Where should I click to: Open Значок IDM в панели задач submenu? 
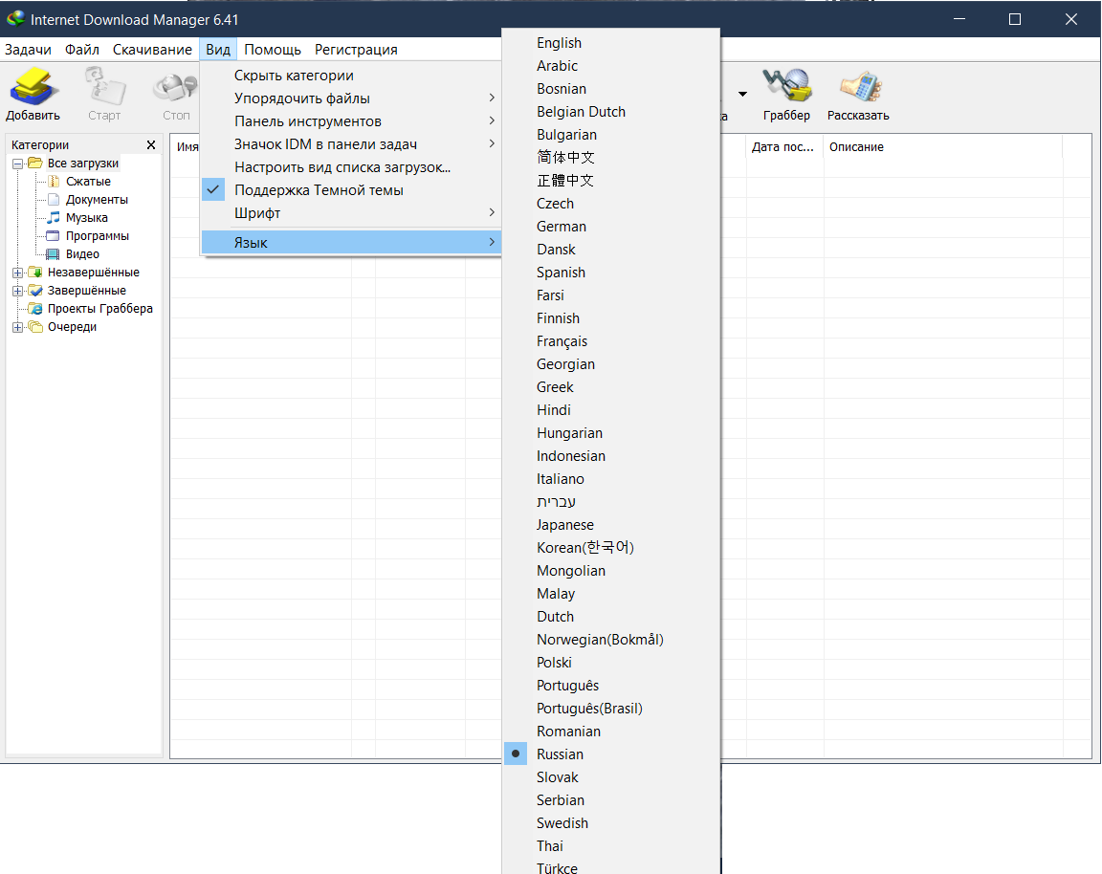pos(351,144)
